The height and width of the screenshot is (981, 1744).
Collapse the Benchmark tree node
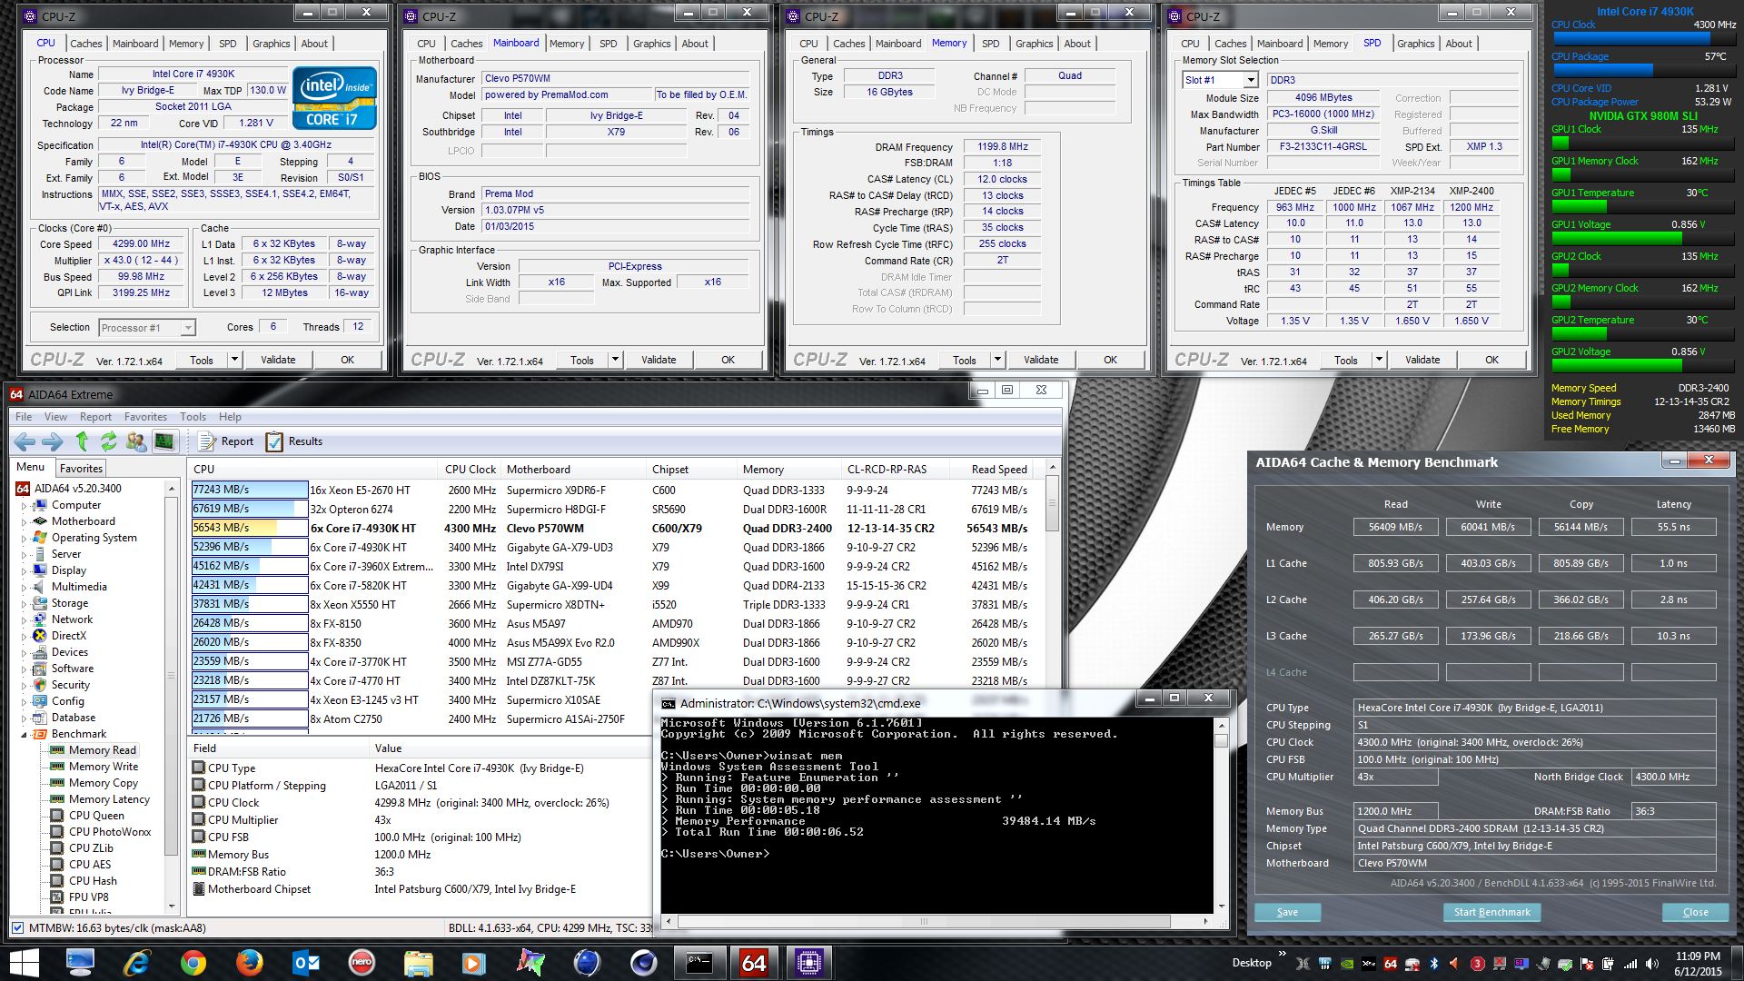(24, 734)
